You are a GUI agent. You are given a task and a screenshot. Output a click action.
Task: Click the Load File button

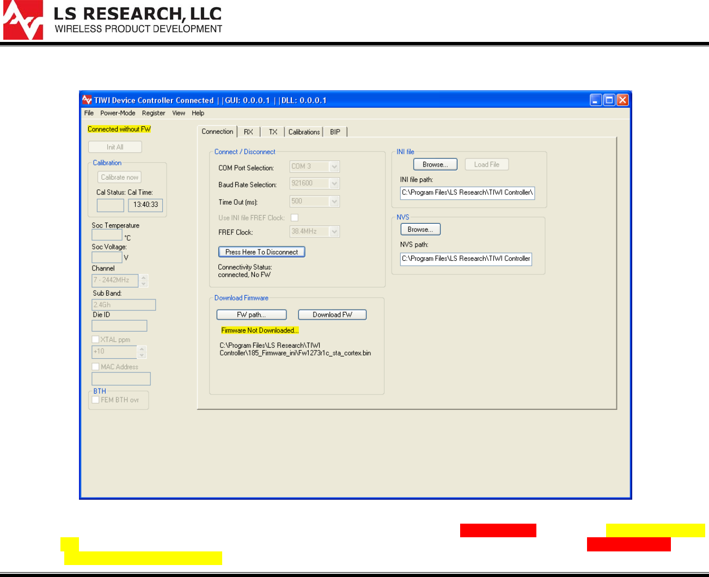(487, 164)
